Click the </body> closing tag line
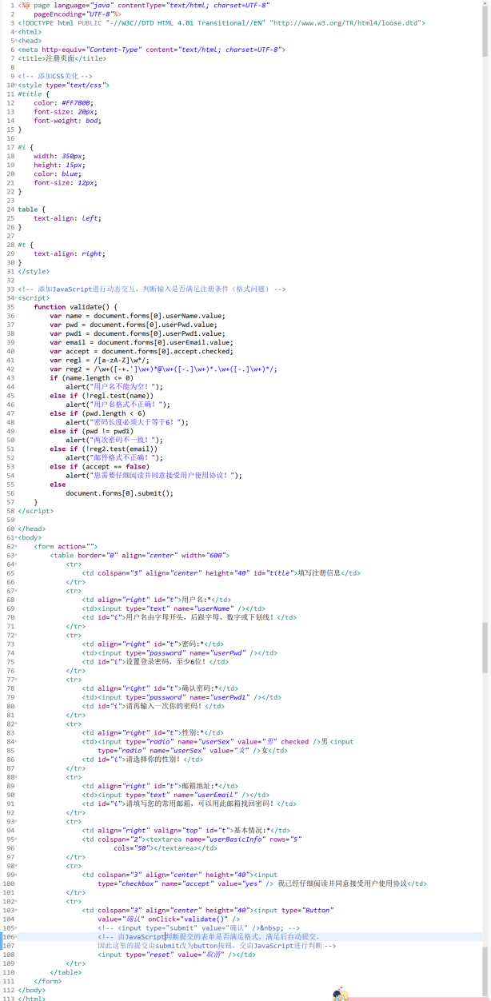This screenshot has width=491, height=1001. (31, 990)
